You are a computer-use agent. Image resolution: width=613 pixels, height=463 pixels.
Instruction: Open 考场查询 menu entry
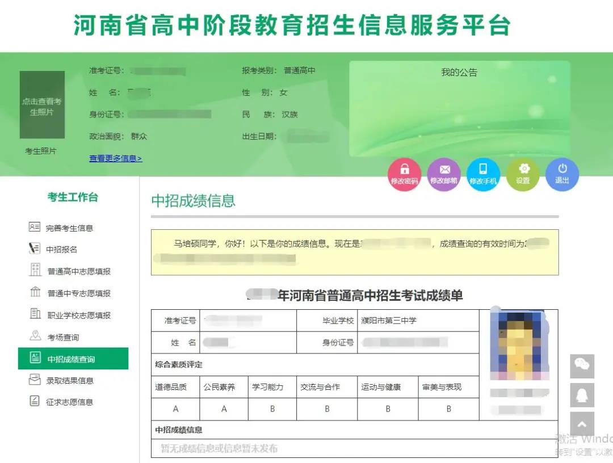pos(63,337)
